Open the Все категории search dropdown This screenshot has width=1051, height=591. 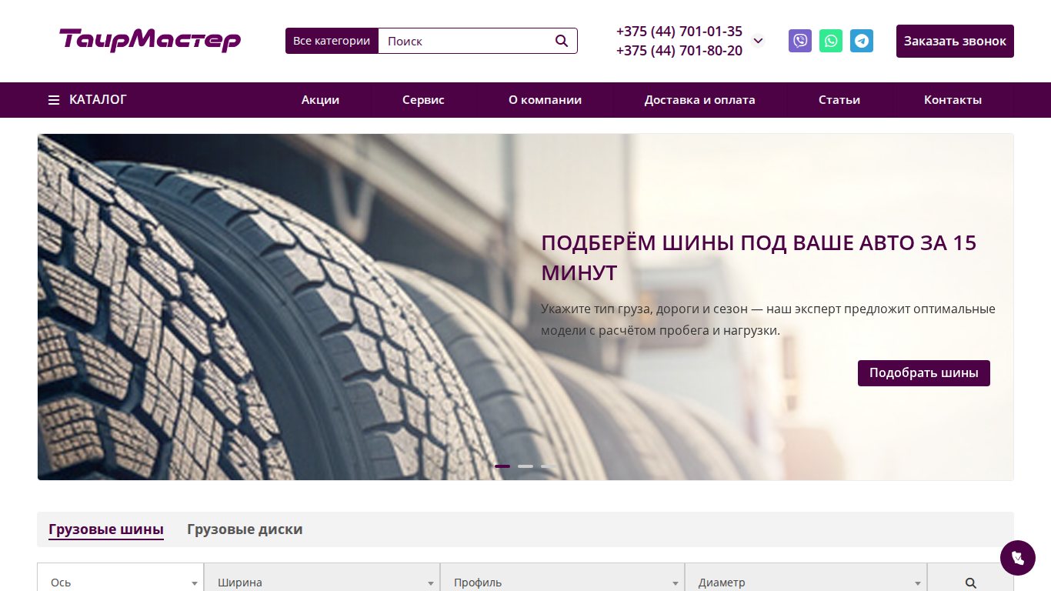[x=332, y=41]
